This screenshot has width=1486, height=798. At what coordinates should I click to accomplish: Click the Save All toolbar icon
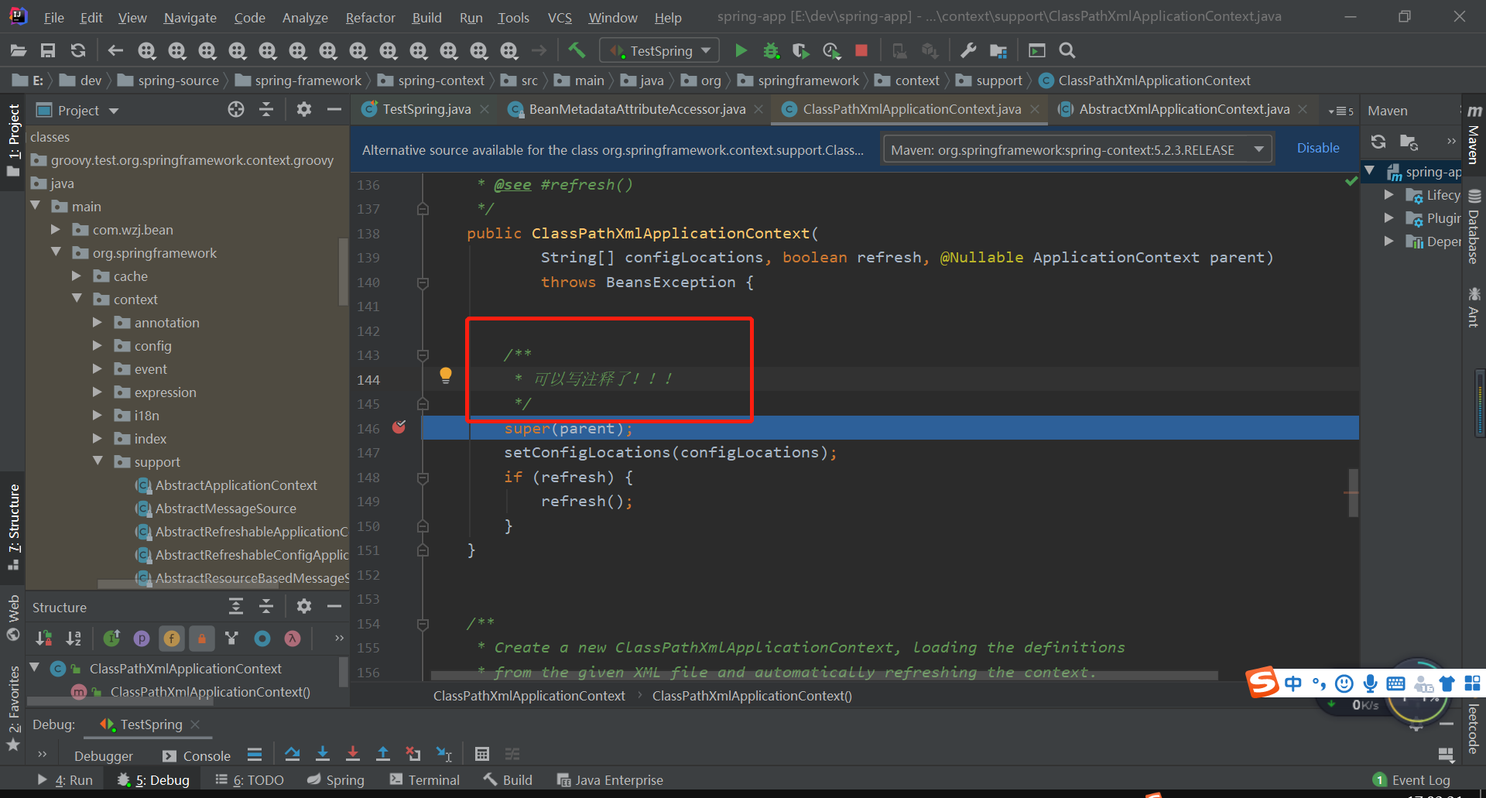pyautogui.click(x=48, y=51)
